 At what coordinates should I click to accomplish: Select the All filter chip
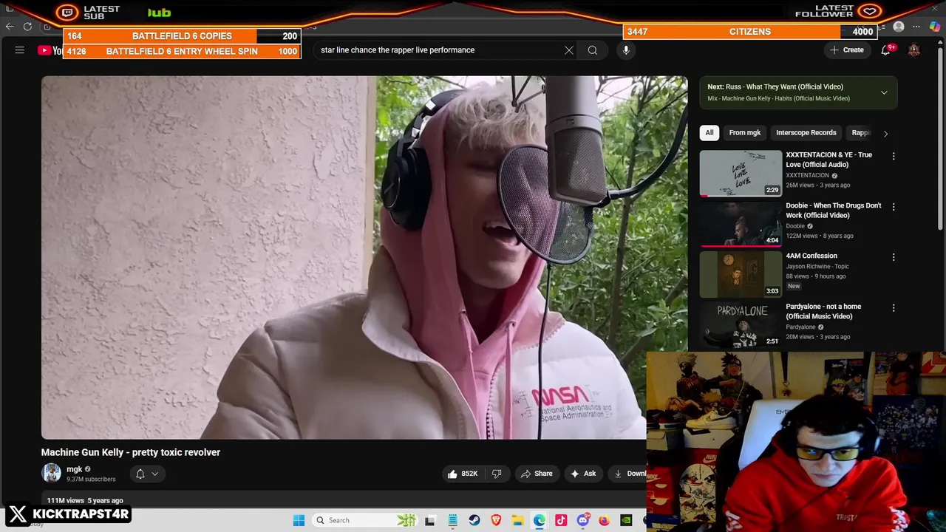709,133
